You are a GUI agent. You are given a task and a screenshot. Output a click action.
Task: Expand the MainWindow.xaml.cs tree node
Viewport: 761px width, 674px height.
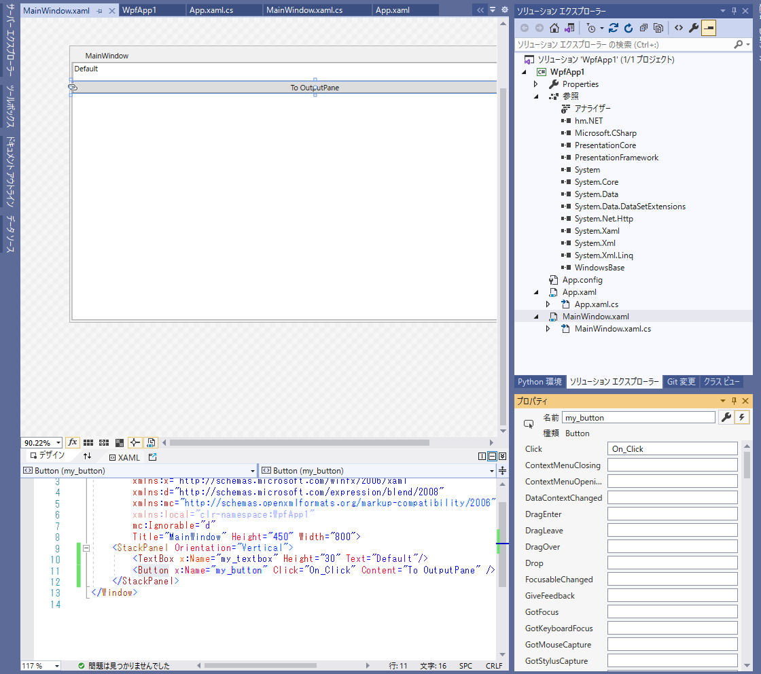click(x=548, y=329)
